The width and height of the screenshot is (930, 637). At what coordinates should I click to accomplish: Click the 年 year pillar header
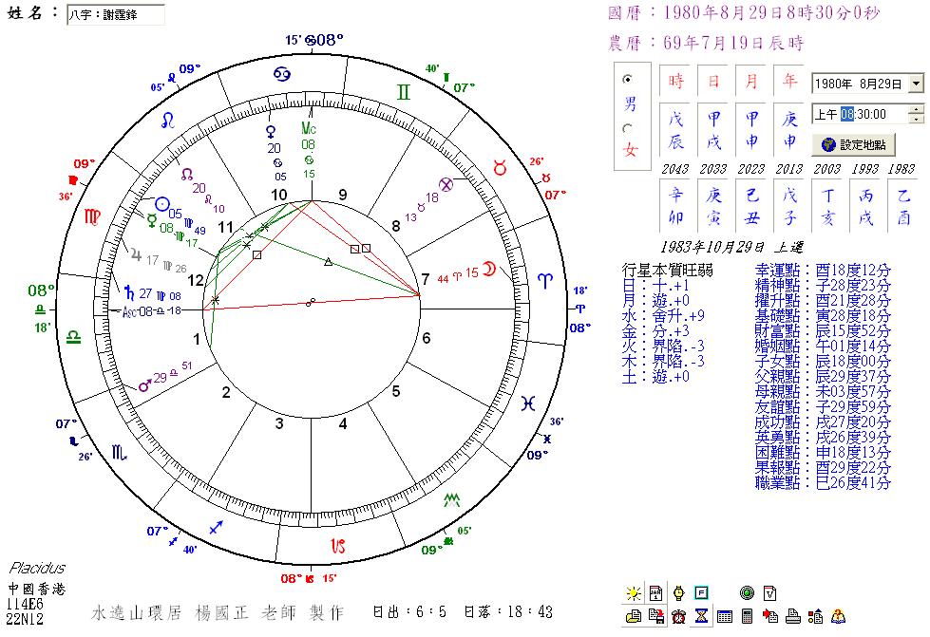pos(789,81)
